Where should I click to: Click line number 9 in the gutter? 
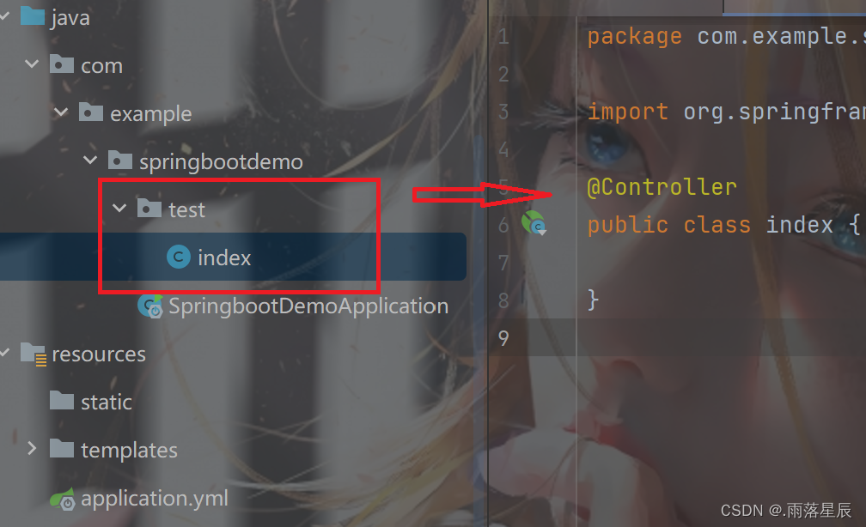[x=503, y=337]
